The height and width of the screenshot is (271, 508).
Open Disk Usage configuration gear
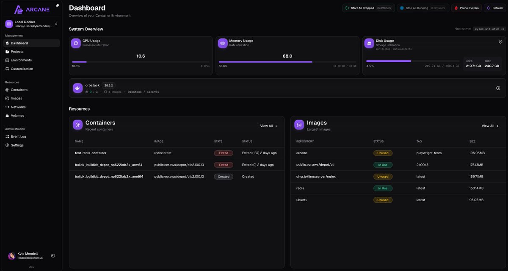[x=500, y=41]
